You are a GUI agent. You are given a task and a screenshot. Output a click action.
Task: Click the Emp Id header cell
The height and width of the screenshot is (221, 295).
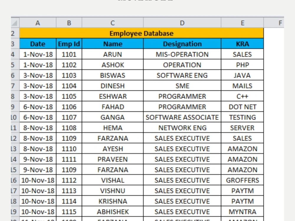(x=69, y=44)
